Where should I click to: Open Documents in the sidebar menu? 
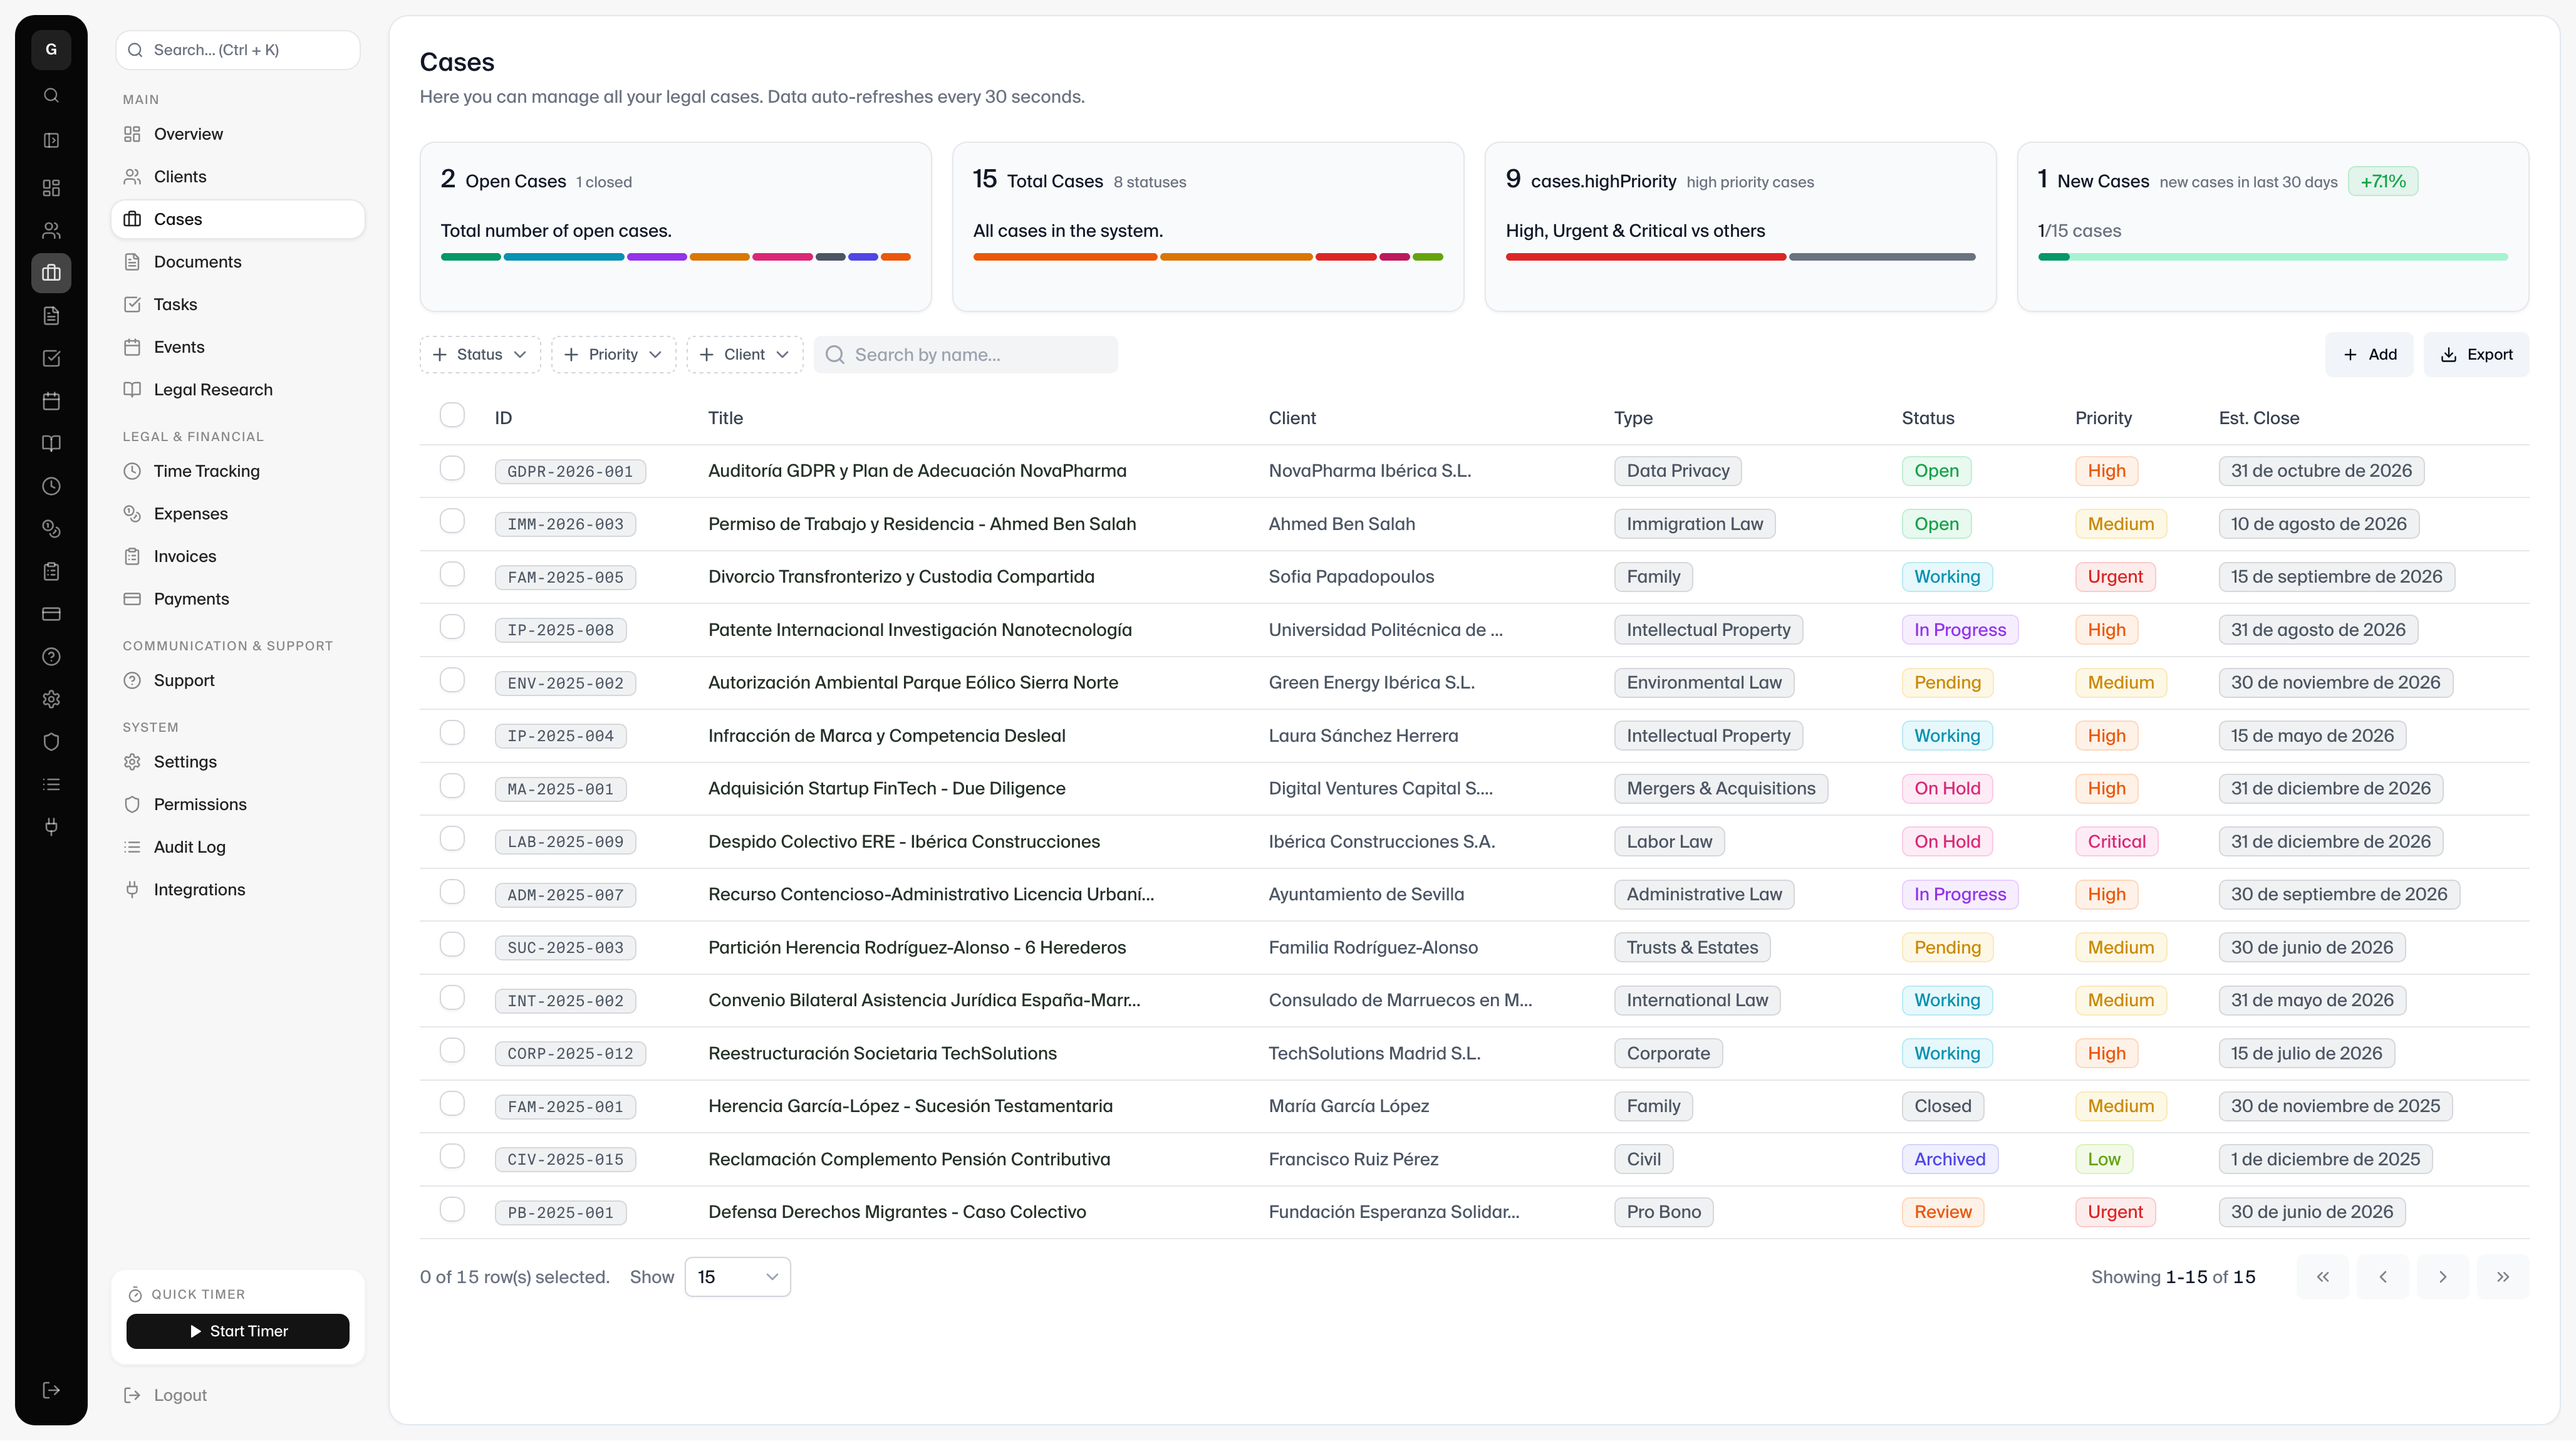pos(197,262)
